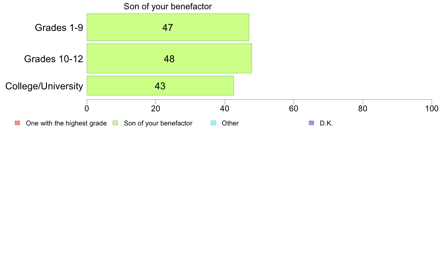442x274 pixels.
Task: Select the Grades 1-9 bar
Action: 168,28
